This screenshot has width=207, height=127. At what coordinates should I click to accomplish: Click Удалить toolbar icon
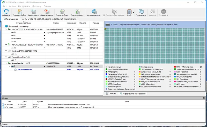coord(152,12)
